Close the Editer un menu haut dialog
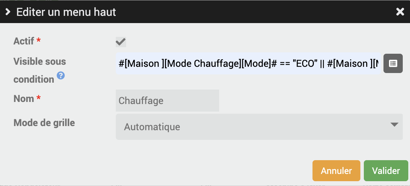The width and height of the screenshot is (410, 186). click(x=400, y=12)
